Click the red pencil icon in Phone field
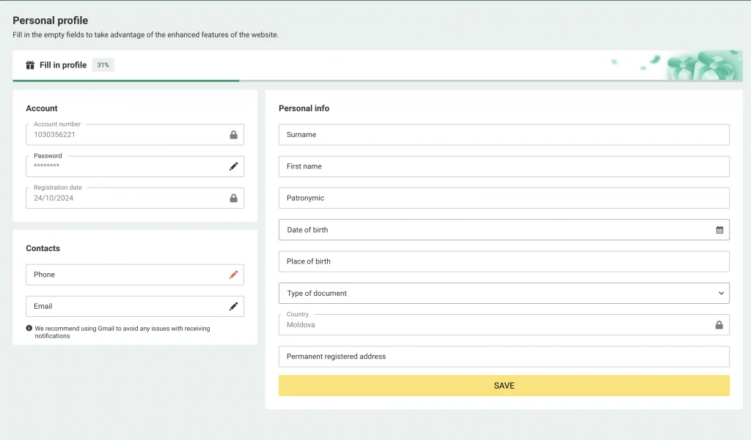 [x=233, y=275]
